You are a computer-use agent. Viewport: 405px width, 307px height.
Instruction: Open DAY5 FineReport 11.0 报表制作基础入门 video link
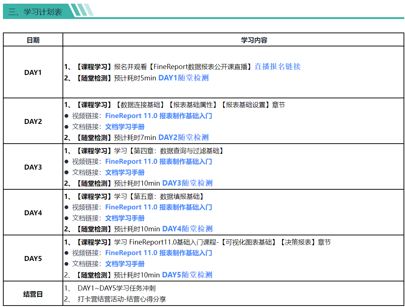(x=159, y=253)
